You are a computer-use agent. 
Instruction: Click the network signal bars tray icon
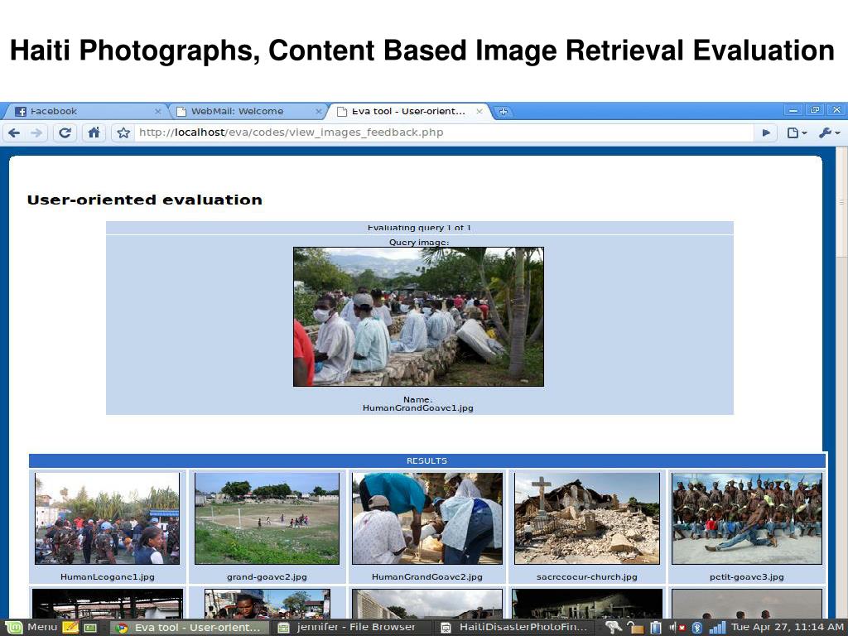click(x=717, y=628)
